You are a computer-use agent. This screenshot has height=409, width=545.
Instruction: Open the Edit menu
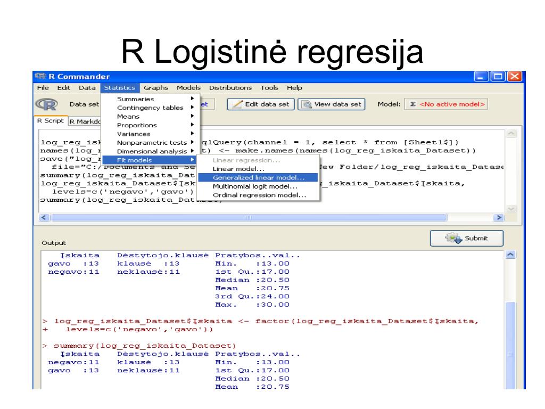click(x=64, y=88)
